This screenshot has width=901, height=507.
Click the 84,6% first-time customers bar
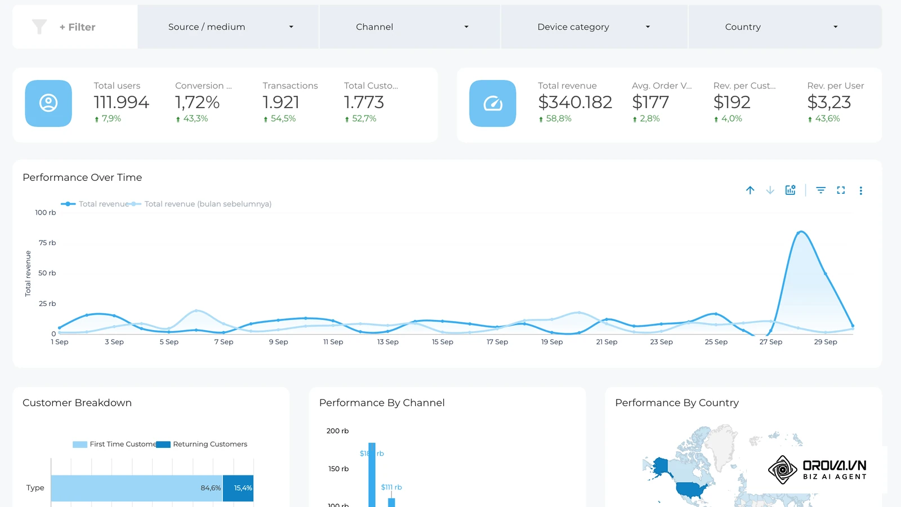pyautogui.click(x=137, y=488)
